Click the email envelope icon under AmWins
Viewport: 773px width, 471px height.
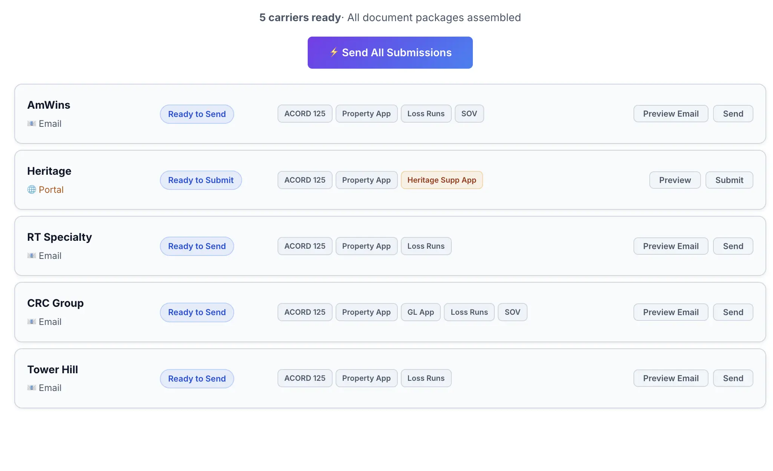pos(32,123)
